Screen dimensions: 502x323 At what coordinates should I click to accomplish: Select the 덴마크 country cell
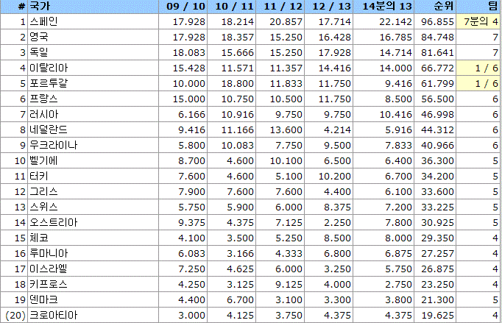[93, 299]
